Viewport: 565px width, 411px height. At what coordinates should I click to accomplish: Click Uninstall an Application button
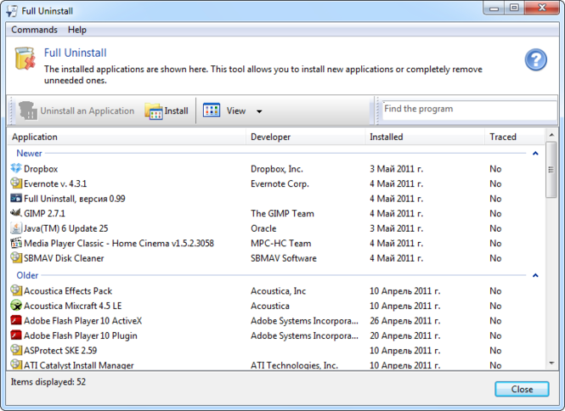click(76, 111)
